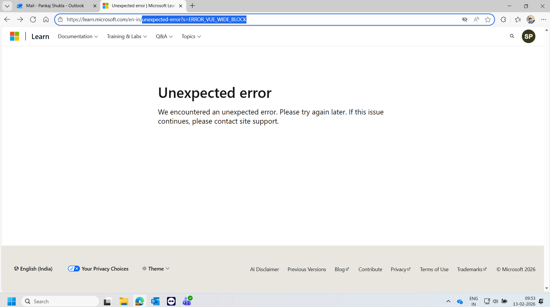Go back using the browser back arrow
The width and height of the screenshot is (550, 307).
[x=7, y=20]
